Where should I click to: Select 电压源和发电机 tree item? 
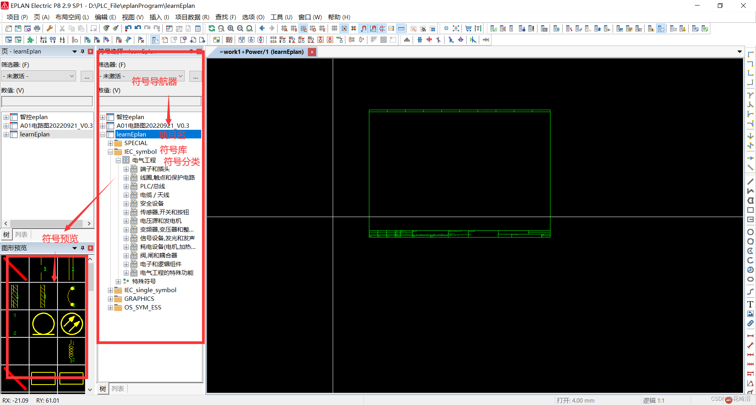[x=161, y=221]
